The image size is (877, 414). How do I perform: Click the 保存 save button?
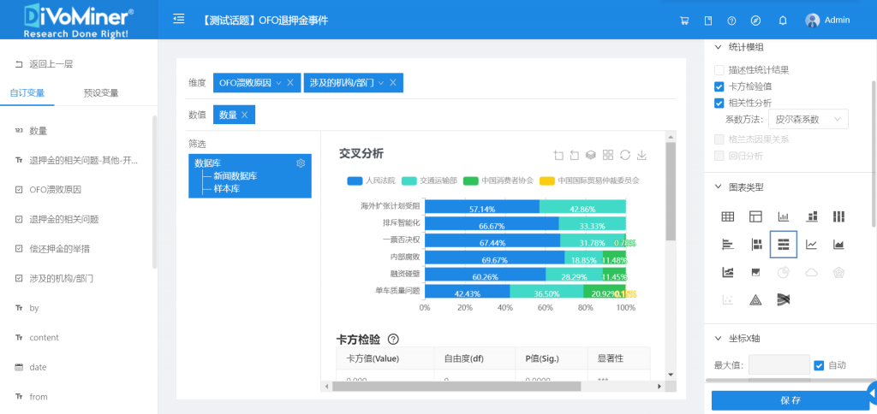click(790, 400)
